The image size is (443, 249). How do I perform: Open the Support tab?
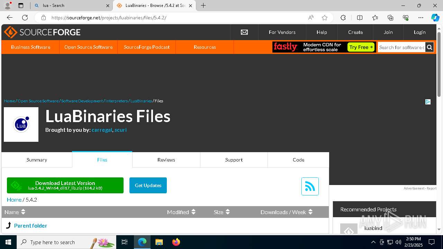click(x=234, y=160)
